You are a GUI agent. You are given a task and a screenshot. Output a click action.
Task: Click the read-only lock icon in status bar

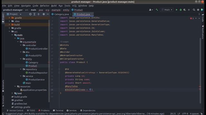[201, 114]
